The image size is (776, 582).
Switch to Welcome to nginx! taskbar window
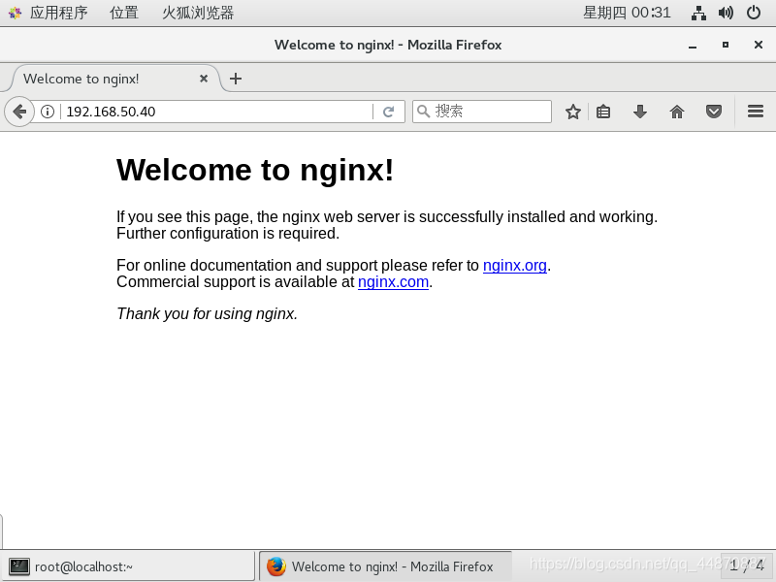click(x=385, y=566)
